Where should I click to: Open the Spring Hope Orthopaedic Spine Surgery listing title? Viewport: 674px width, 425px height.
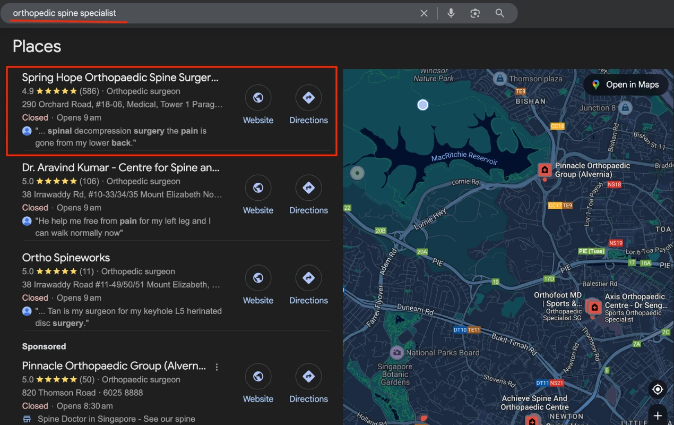tap(120, 78)
